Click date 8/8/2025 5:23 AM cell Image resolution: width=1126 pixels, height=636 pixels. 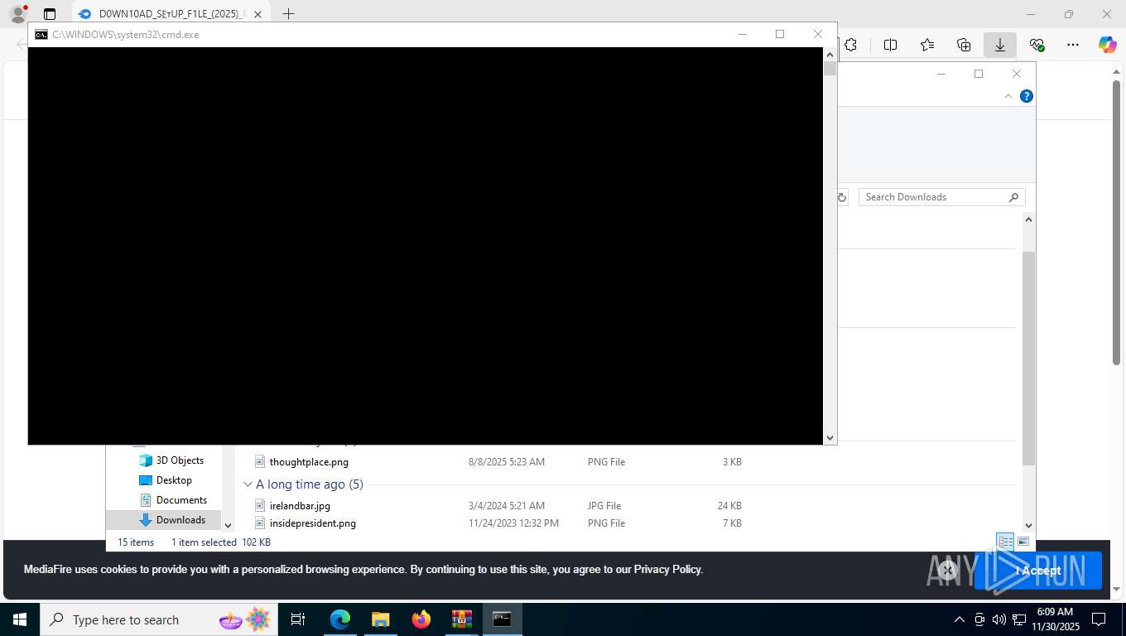[x=507, y=462]
